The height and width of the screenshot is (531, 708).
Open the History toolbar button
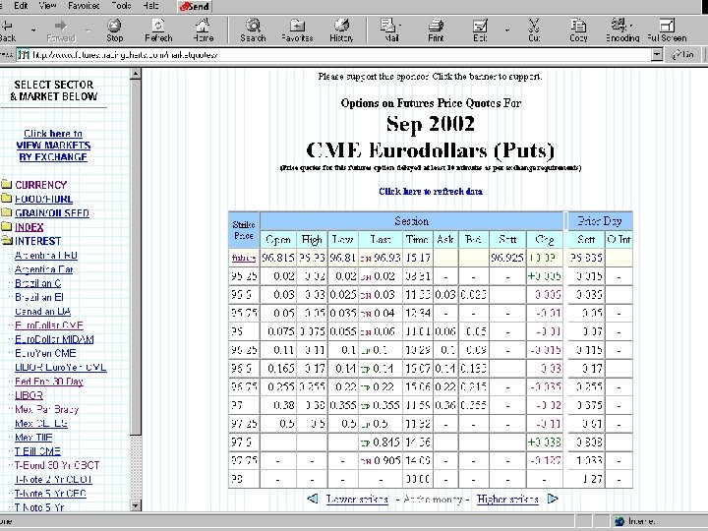pos(341,30)
